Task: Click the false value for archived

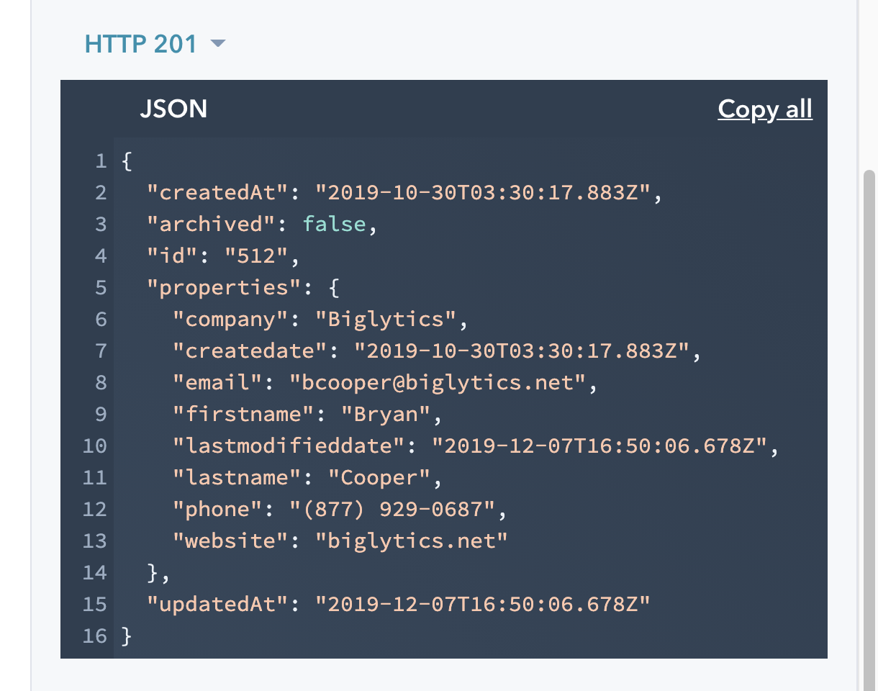Action: click(335, 225)
